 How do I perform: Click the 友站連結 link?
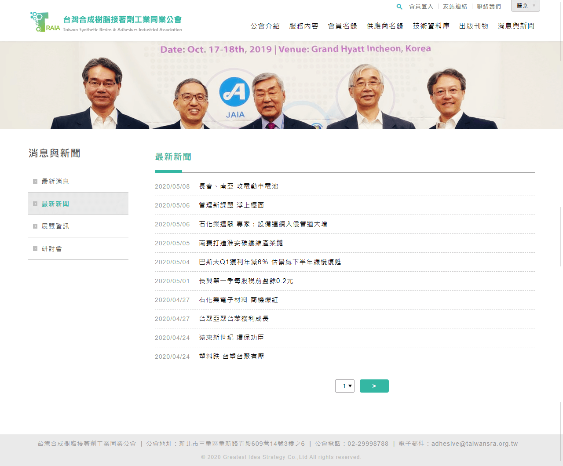(x=455, y=7)
